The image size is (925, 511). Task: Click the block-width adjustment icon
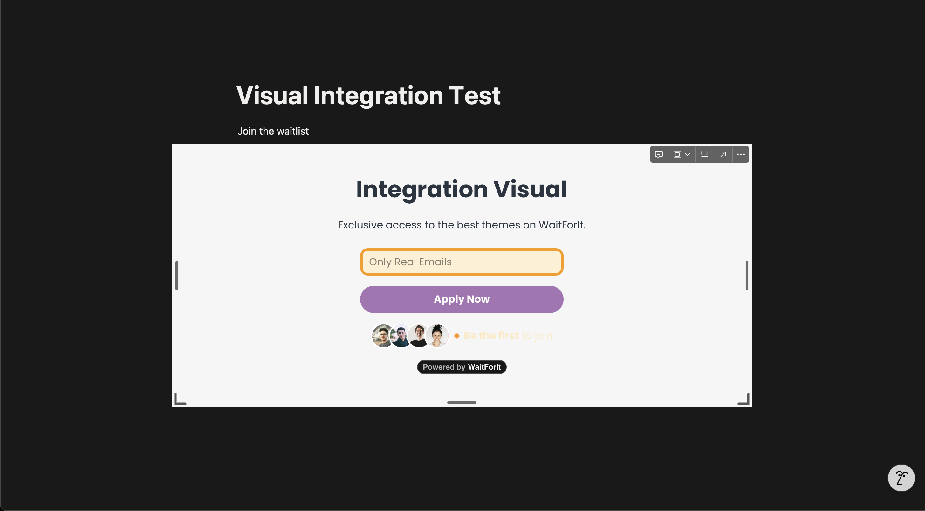[677, 154]
